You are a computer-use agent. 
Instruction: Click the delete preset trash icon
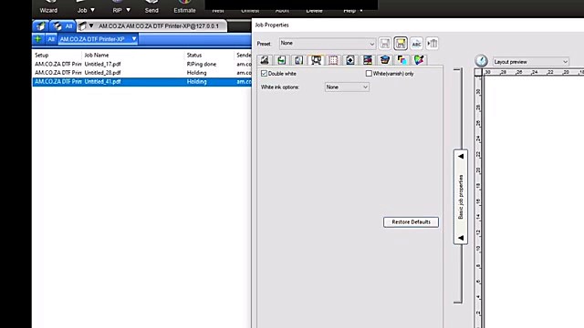[x=432, y=44]
